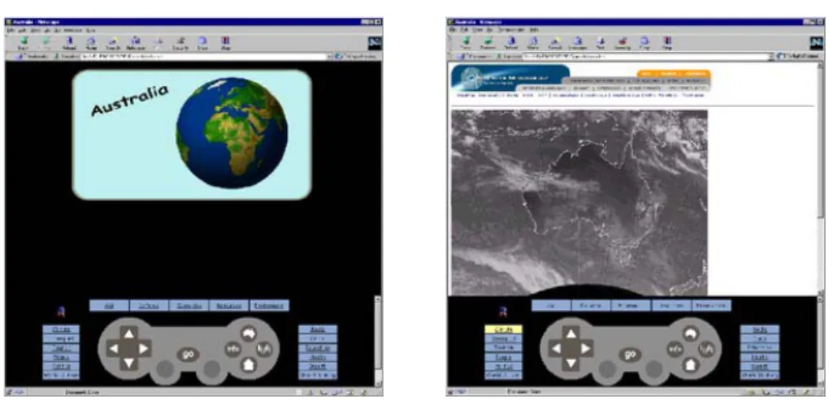Click the first blue button above the globe window's gamepad
This screenshot has height=400, width=829.
(x=110, y=306)
